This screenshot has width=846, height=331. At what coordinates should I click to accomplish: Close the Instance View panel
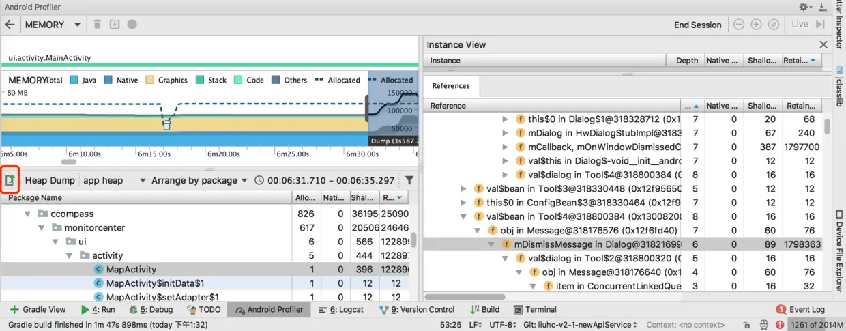pyautogui.click(x=823, y=44)
